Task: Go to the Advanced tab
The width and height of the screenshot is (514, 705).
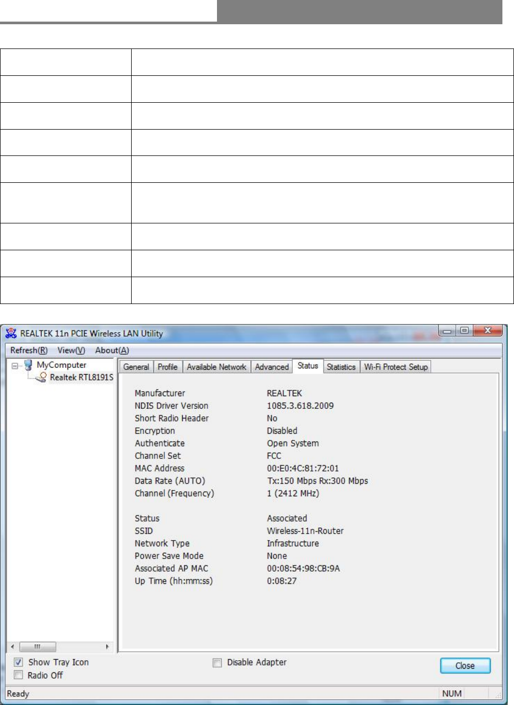Action: coord(272,367)
